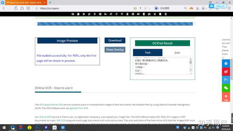Click the Show Overlay button
The image size is (233, 131).
coord(115,49)
